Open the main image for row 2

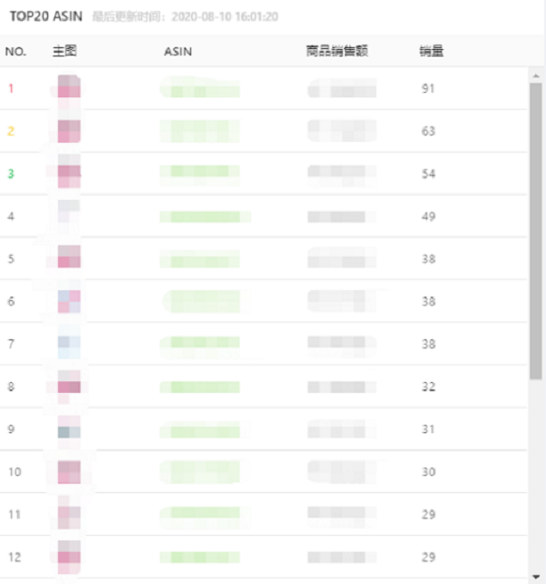point(69,131)
